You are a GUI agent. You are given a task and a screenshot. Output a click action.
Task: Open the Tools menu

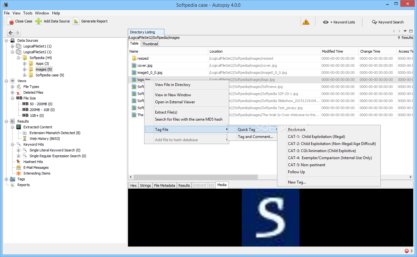(x=28, y=13)
